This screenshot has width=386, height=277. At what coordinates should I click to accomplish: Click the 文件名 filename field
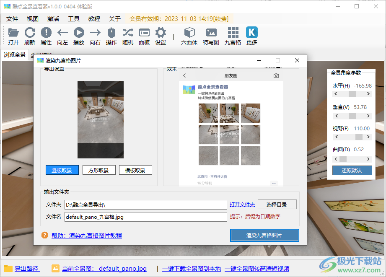[x=146, y=217]
